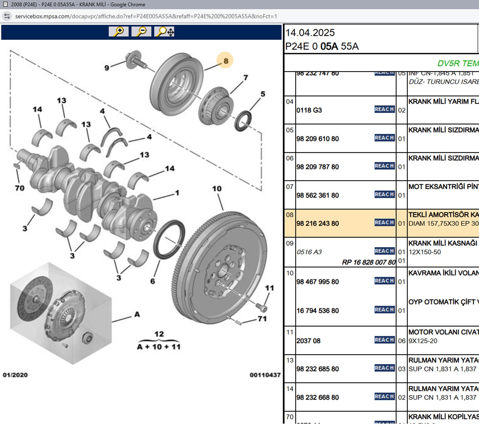Open site information icon in address bar
479x426 pixels.
(x=7, y=16)
